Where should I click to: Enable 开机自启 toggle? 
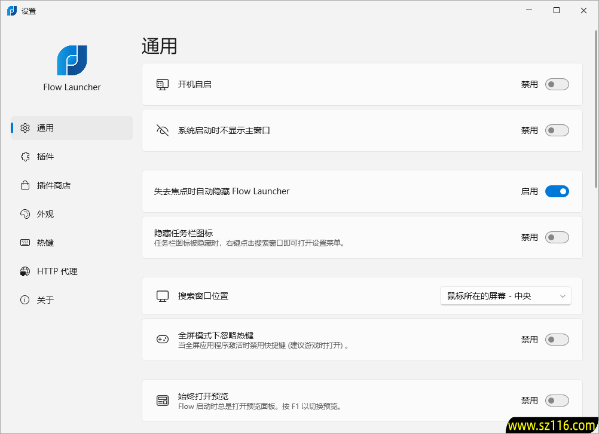coord(557,84)
